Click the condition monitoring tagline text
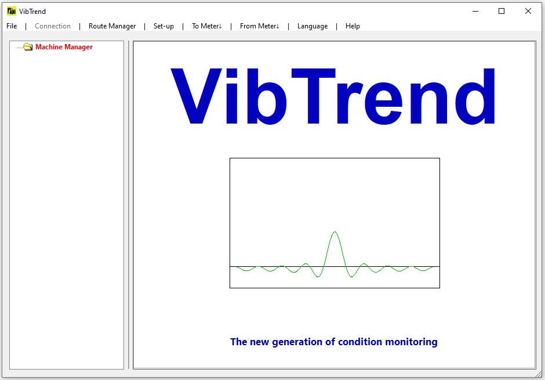The height and width of the screenshot is (380, 545). 333,342
